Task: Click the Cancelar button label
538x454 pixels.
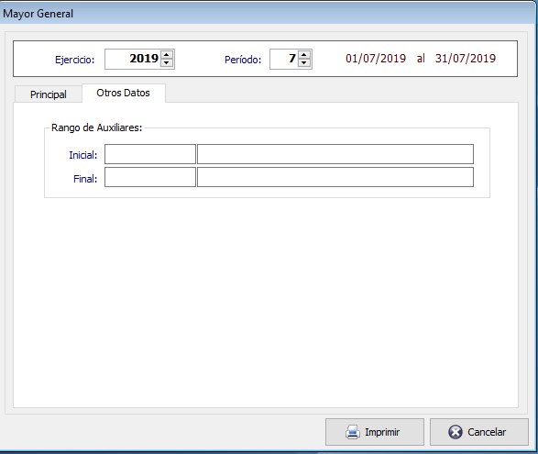Action: tap(487, 432)
